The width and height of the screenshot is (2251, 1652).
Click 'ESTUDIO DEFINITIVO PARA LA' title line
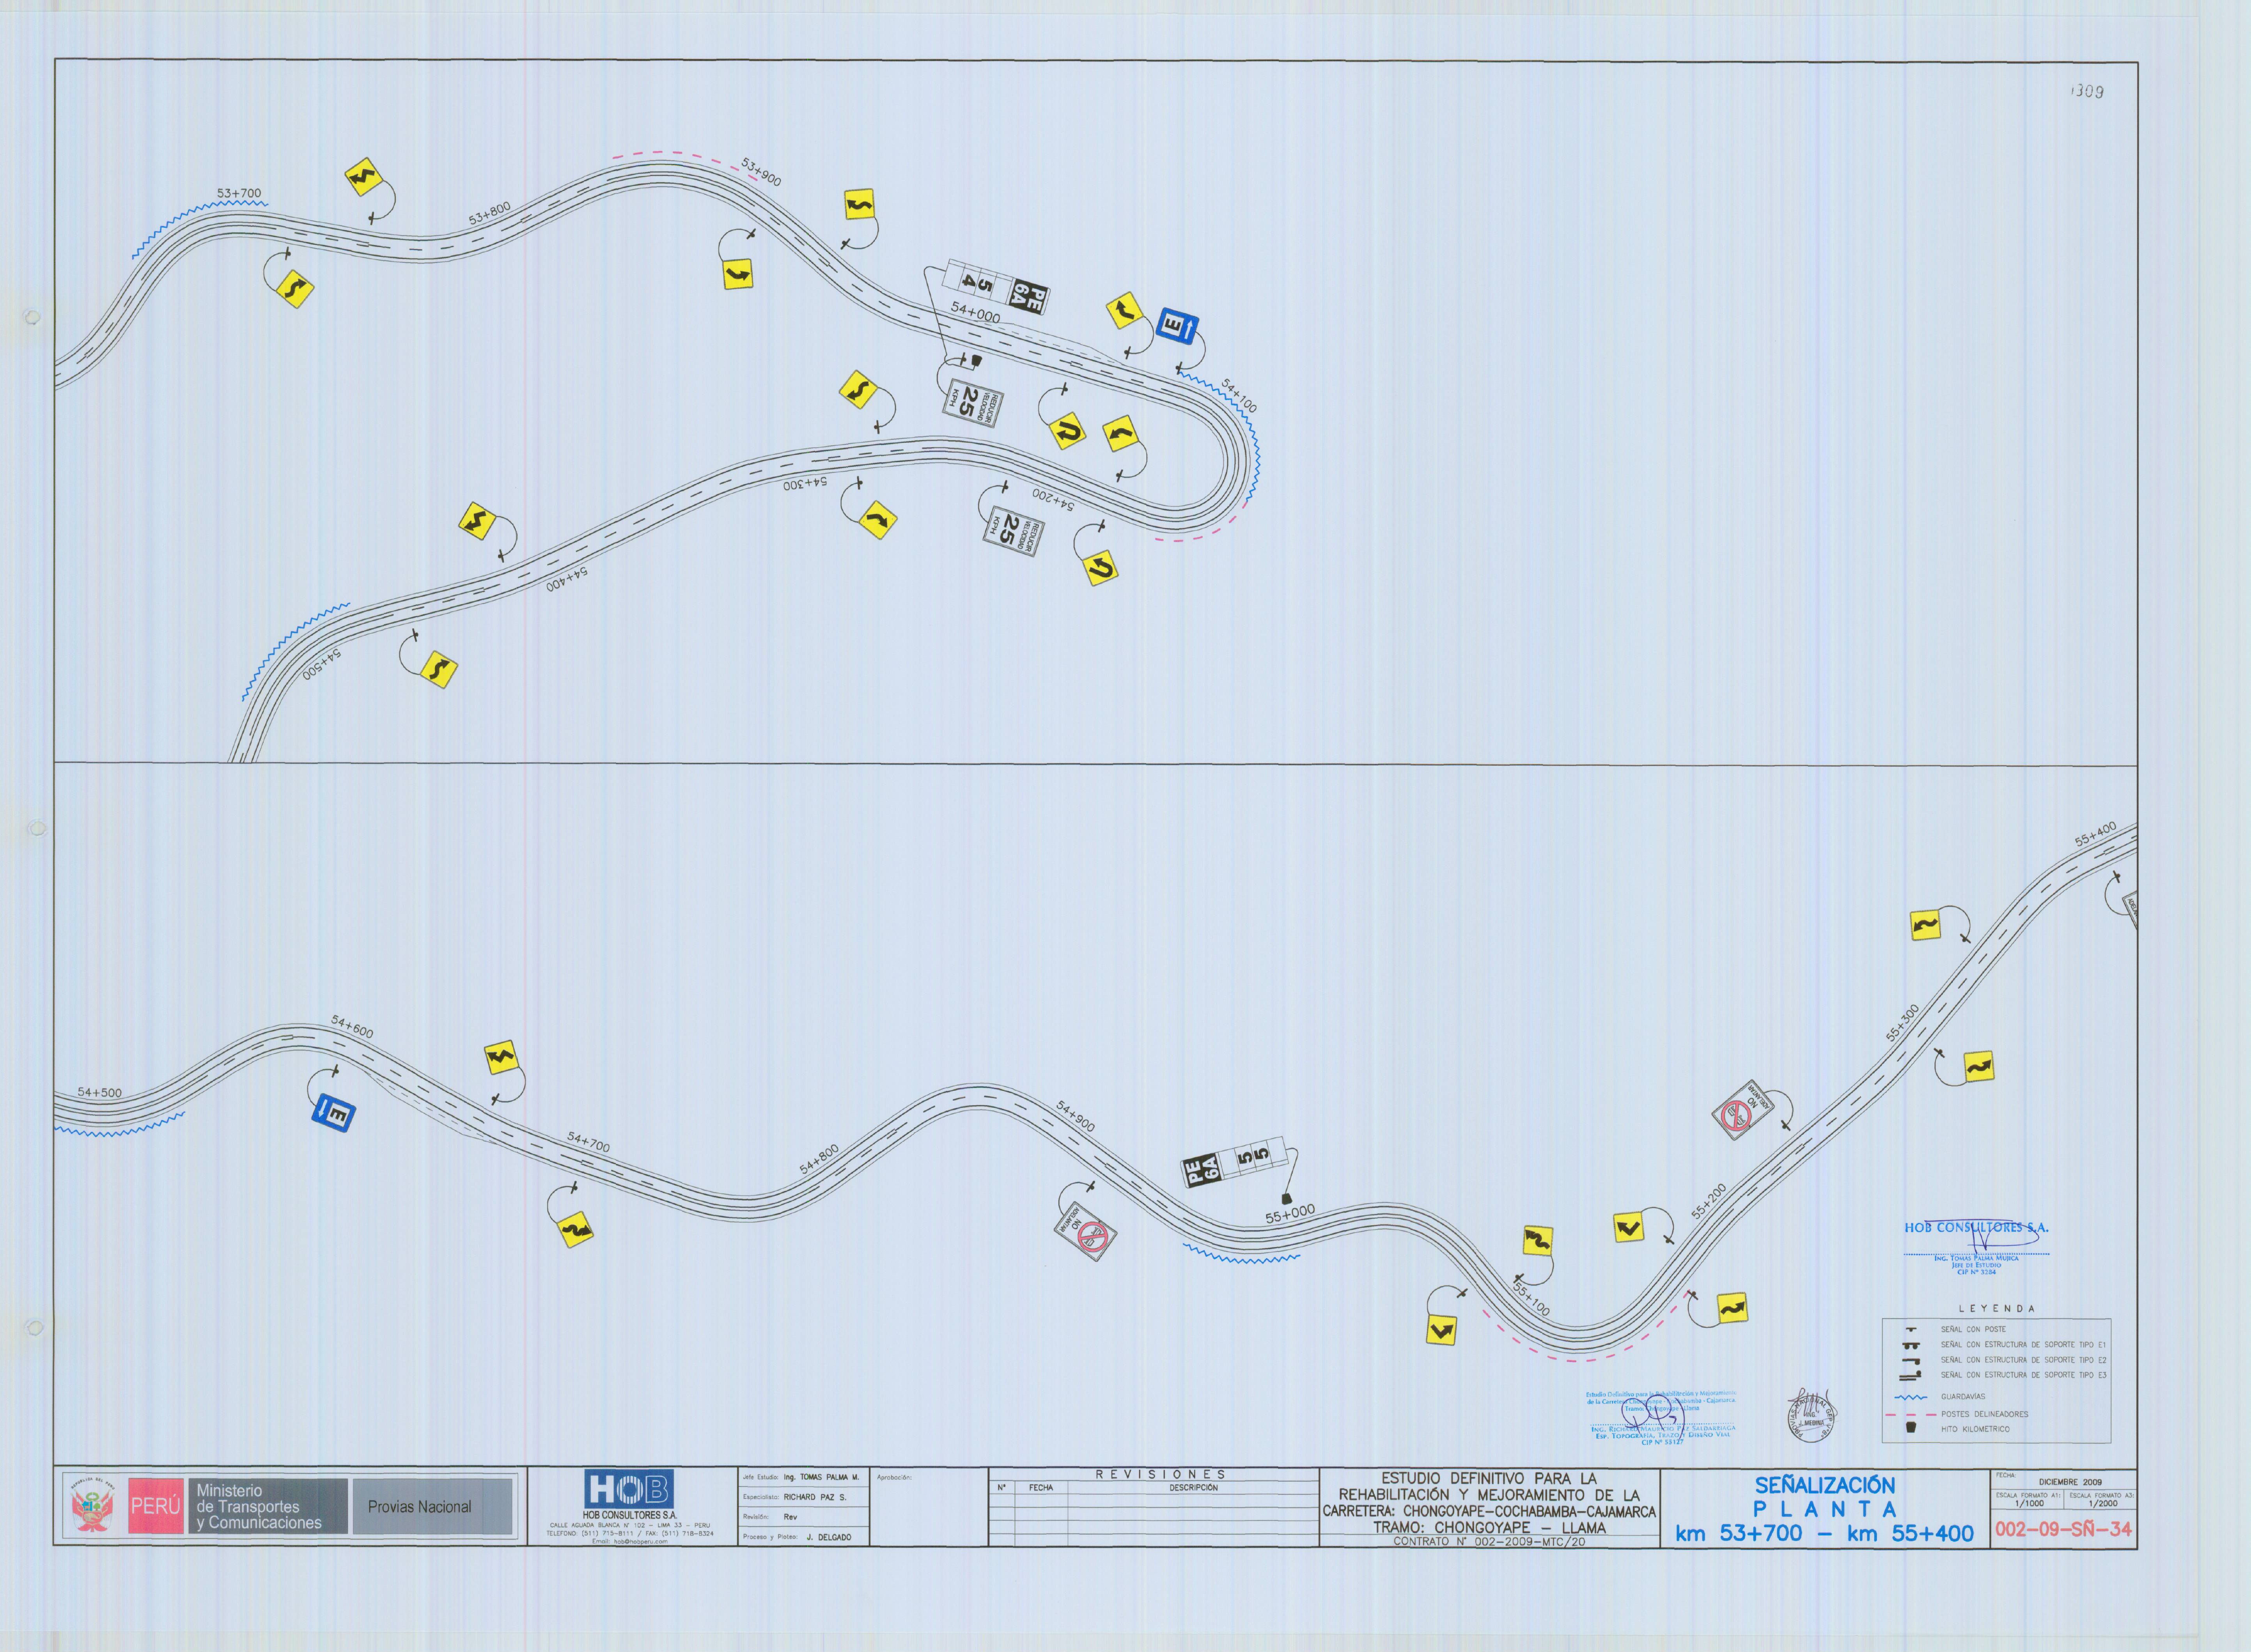tap(1489, 1478)
